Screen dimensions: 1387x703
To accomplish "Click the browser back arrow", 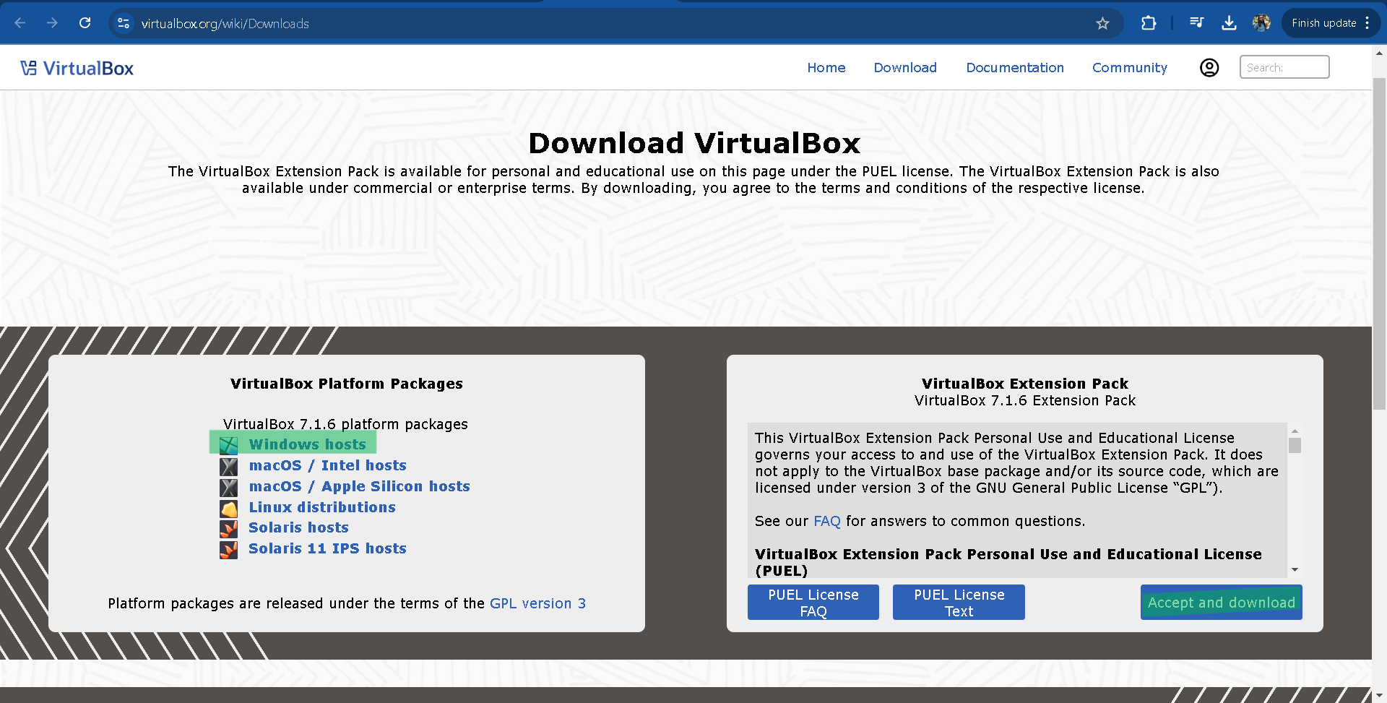I will click(20, 23).
